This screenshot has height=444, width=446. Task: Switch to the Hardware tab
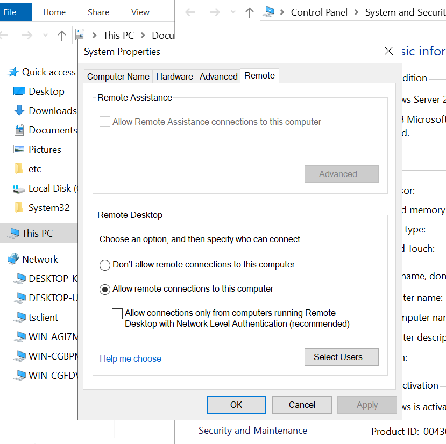coord(174,76)
